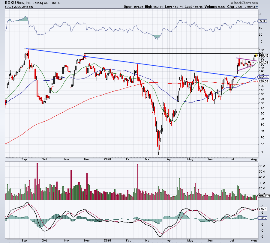This screenshot has width=270, height=243.
Task: Click the 60M volume axis label
Action: point(262,166)
